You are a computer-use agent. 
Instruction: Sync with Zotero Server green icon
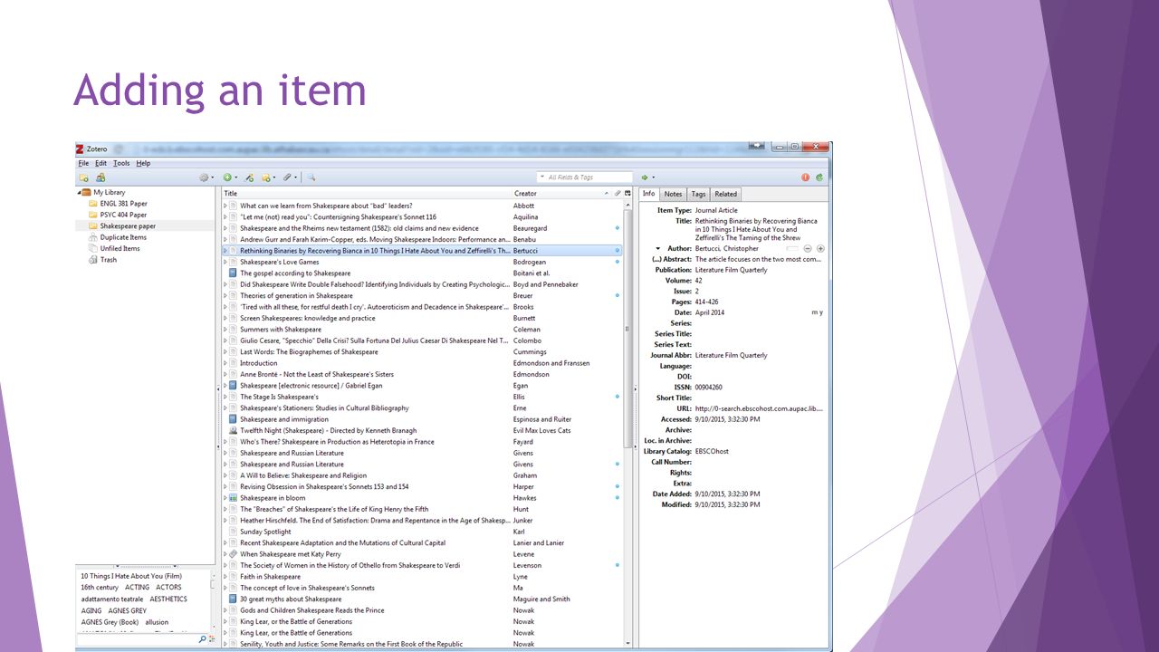[x=819, y=177]
